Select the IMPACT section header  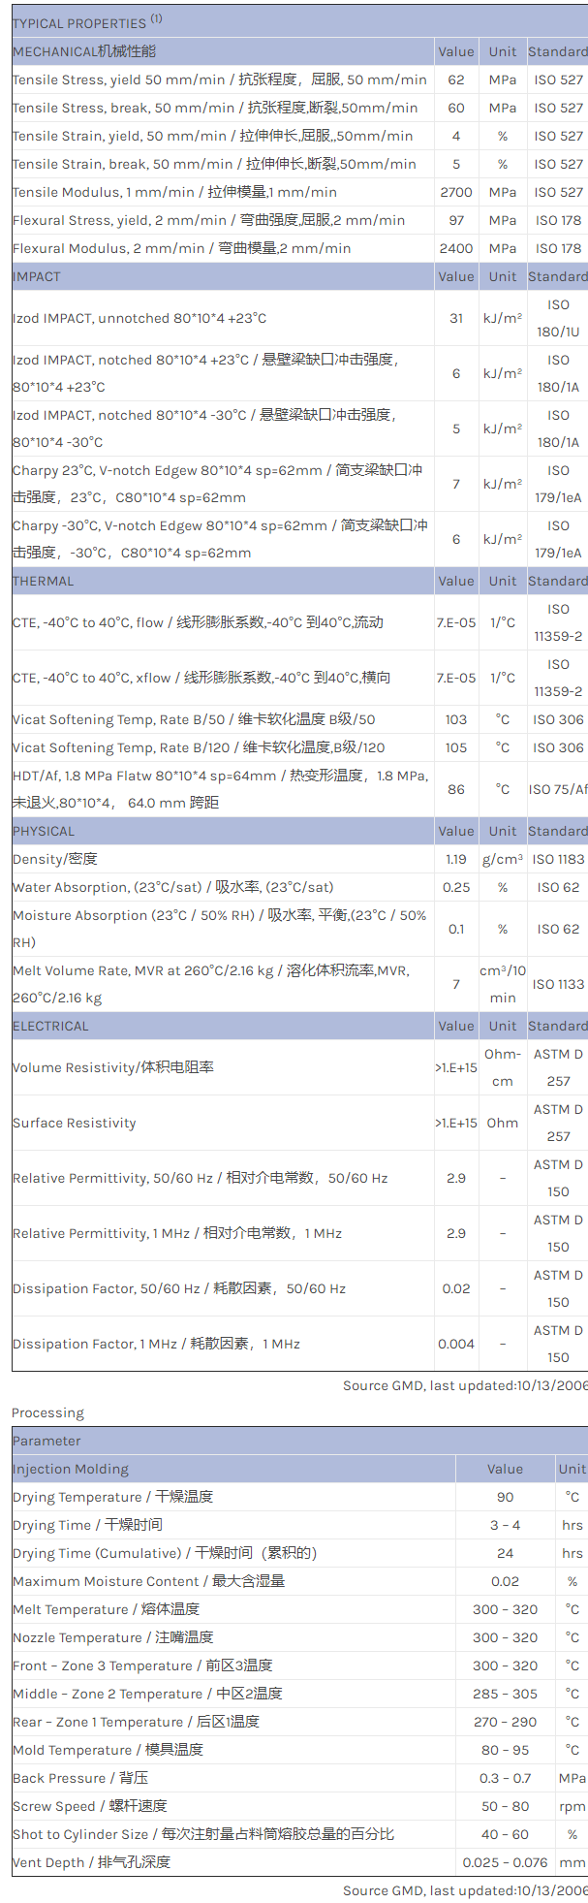pos(37,276)
